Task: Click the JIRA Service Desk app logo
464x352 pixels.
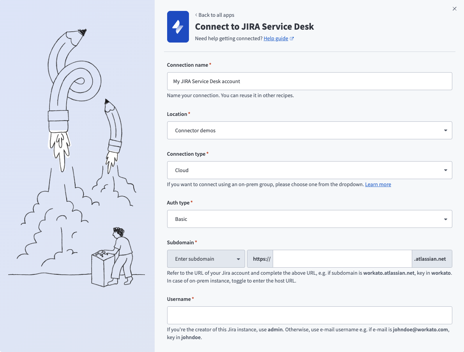Action: pos(178,27)
